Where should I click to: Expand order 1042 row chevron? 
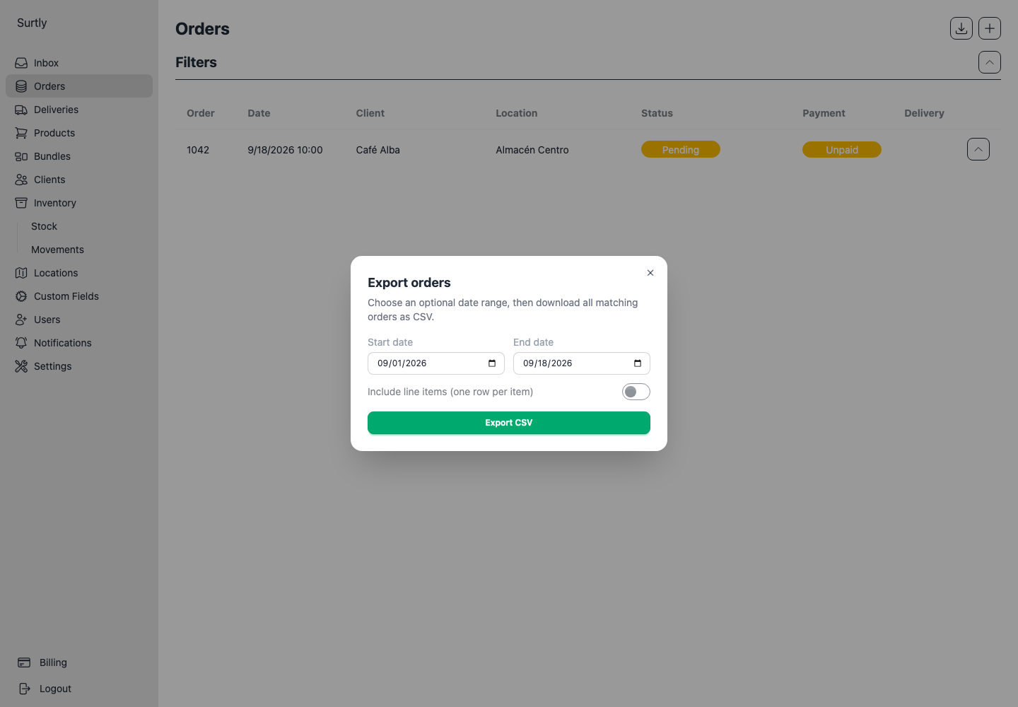(978, 149)
